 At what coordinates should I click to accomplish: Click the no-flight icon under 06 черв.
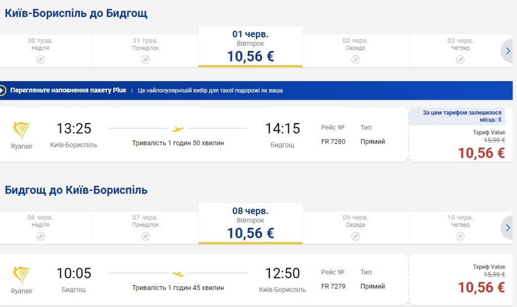[x=40, y=236]
